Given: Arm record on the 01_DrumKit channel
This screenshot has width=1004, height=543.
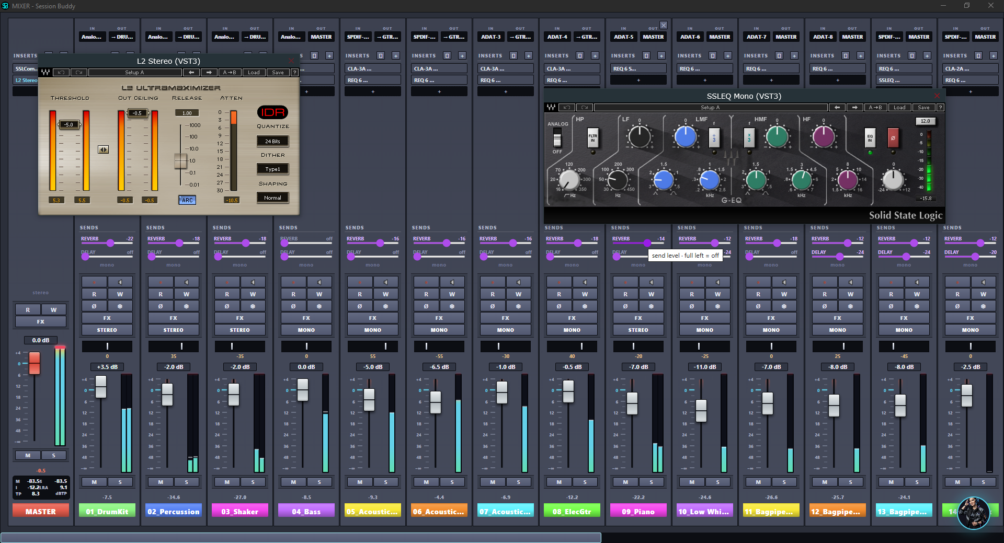Looking at the screenshot, I should pos(94,282).
